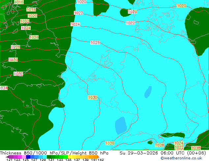Pick the cyan swatch in the legend
209x161 pixels.
coord(45,157)
